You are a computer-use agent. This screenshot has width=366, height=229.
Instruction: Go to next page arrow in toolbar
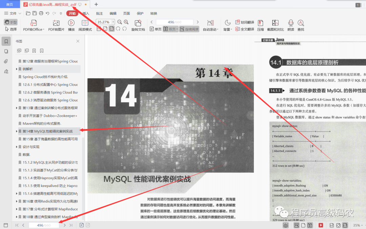click(198, 22)
